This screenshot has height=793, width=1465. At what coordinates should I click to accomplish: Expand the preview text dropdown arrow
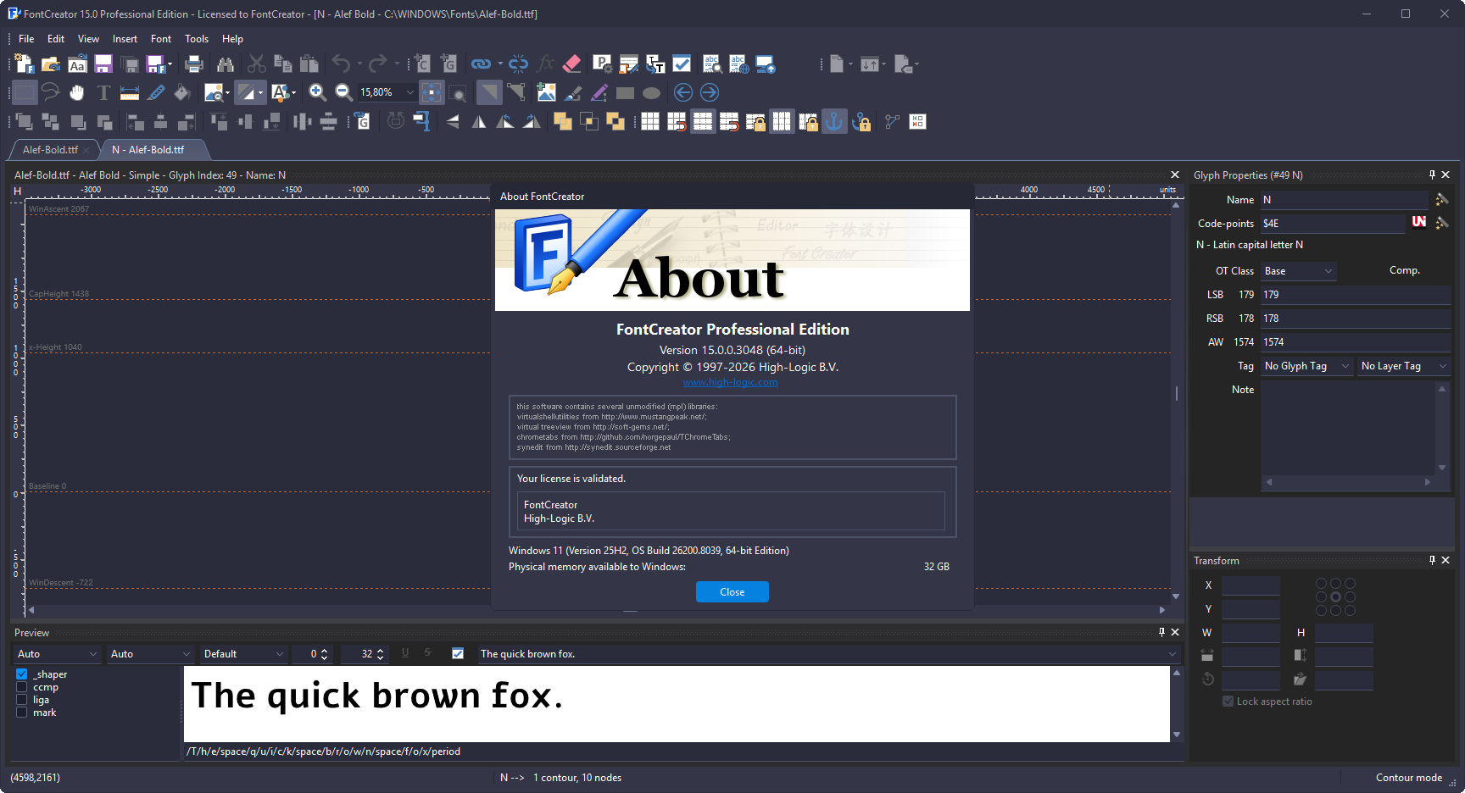point(1173,654)
